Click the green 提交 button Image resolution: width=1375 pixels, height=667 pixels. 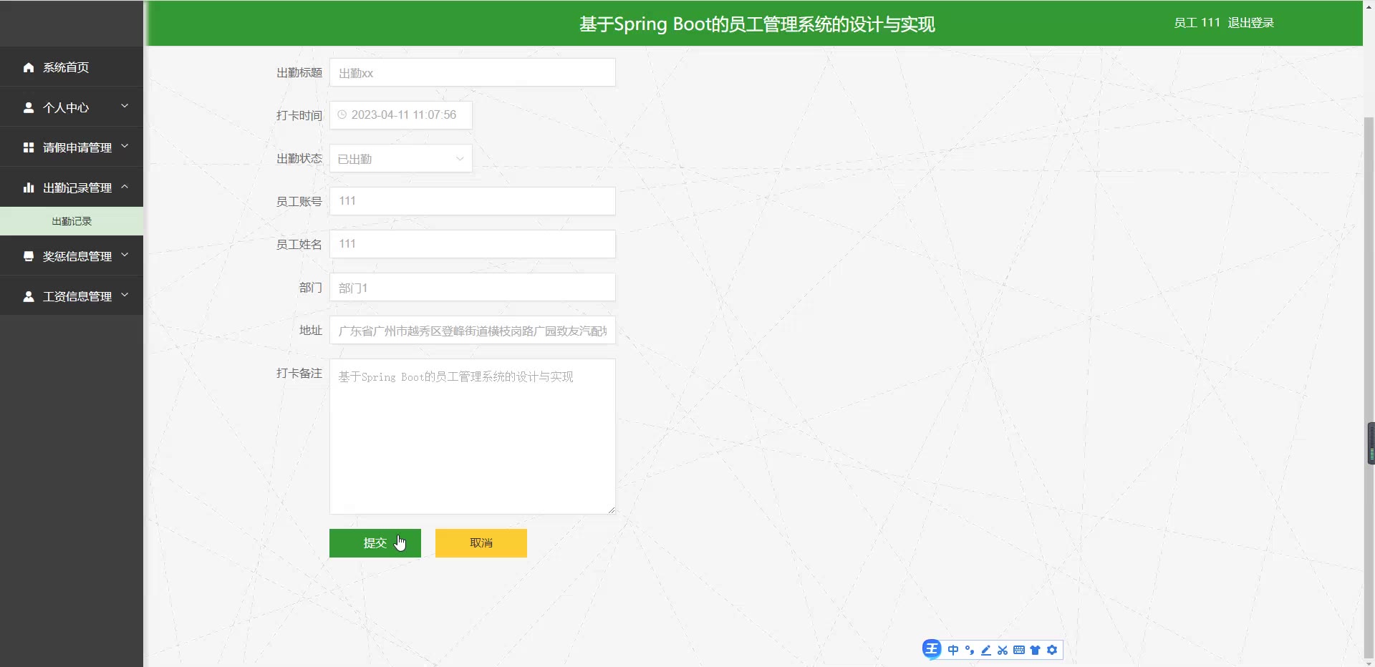tap(375, 543)
